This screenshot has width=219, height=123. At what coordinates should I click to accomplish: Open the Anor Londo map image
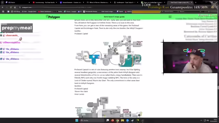109,107
